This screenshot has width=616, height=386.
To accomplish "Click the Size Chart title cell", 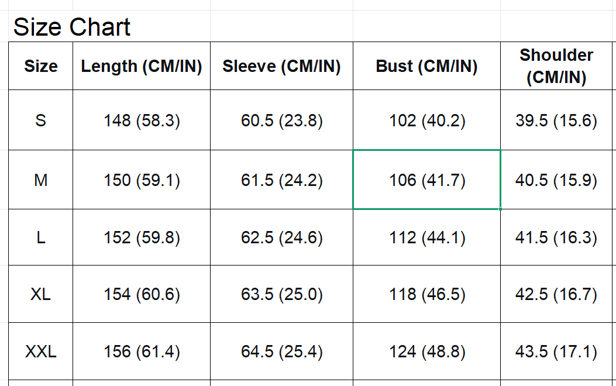I will (x=72, y=27).
